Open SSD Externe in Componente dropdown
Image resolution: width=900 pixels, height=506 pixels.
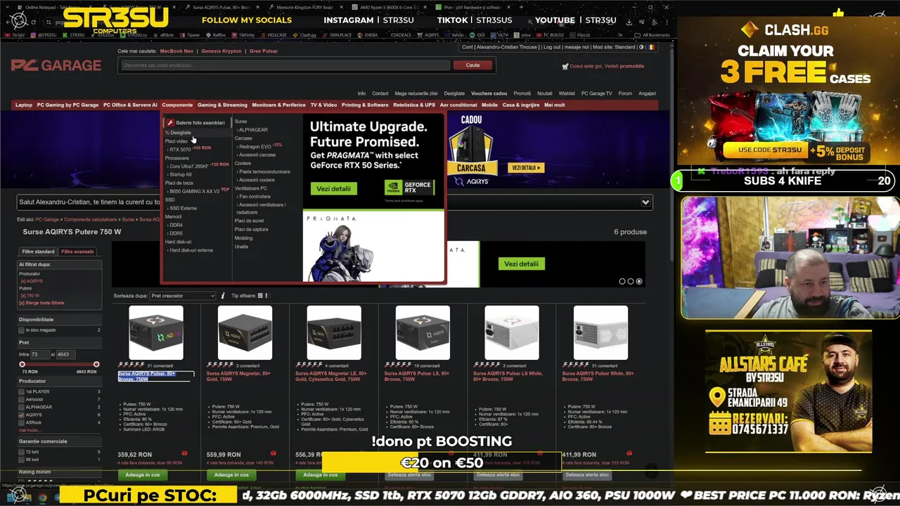point(183,208)
